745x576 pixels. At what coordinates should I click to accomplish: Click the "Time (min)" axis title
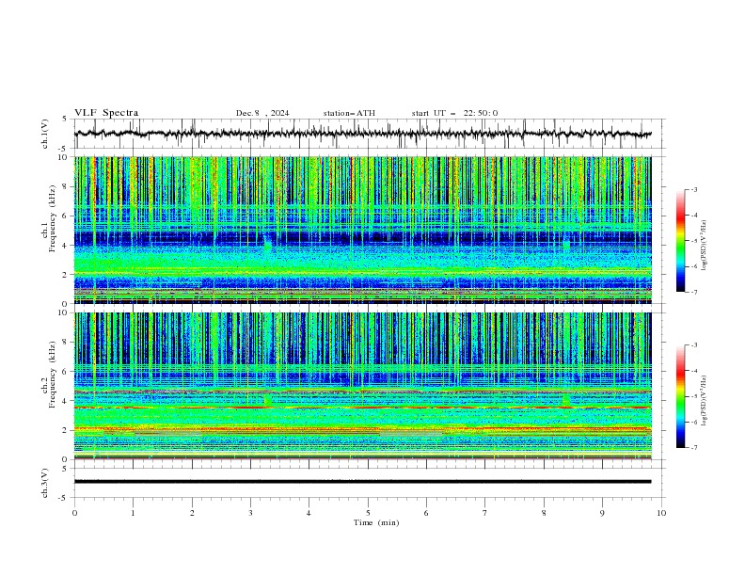point(376,522)
